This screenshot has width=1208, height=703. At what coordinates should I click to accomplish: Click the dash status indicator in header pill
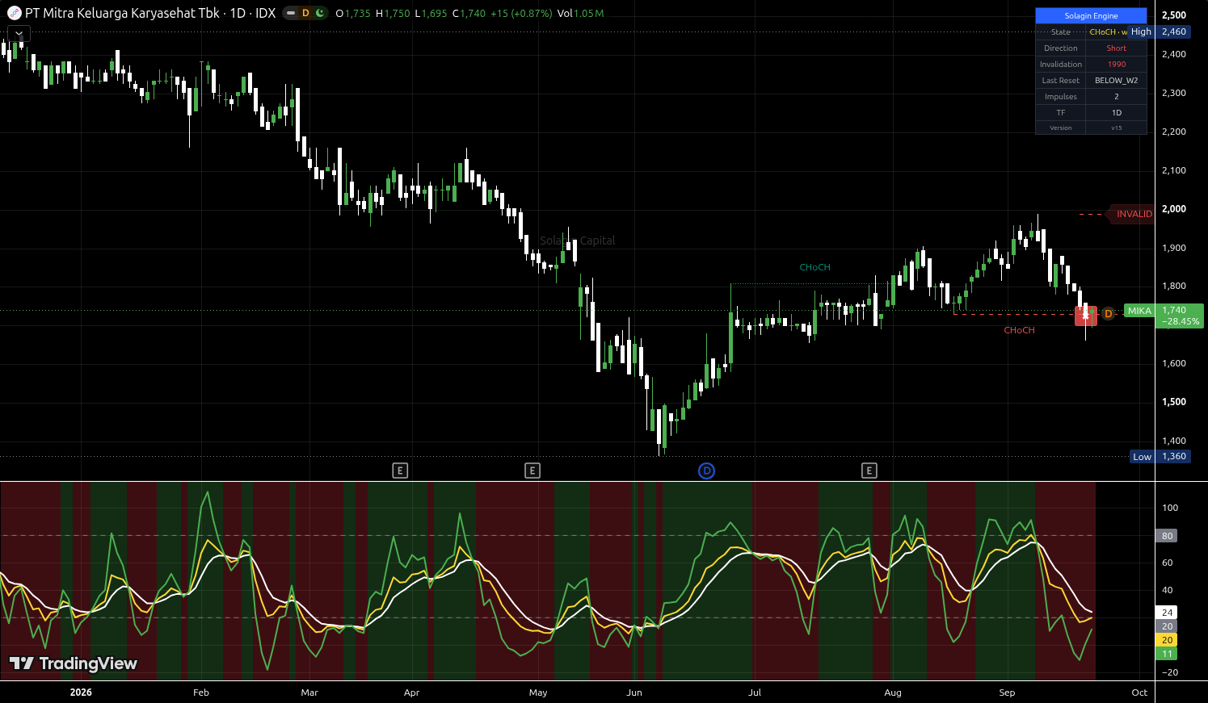tap(291, 13)
